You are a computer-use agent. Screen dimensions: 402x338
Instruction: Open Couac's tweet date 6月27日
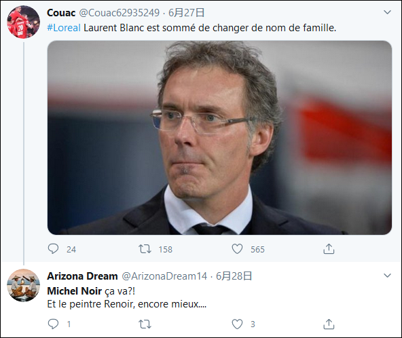(x=186, y=13)
